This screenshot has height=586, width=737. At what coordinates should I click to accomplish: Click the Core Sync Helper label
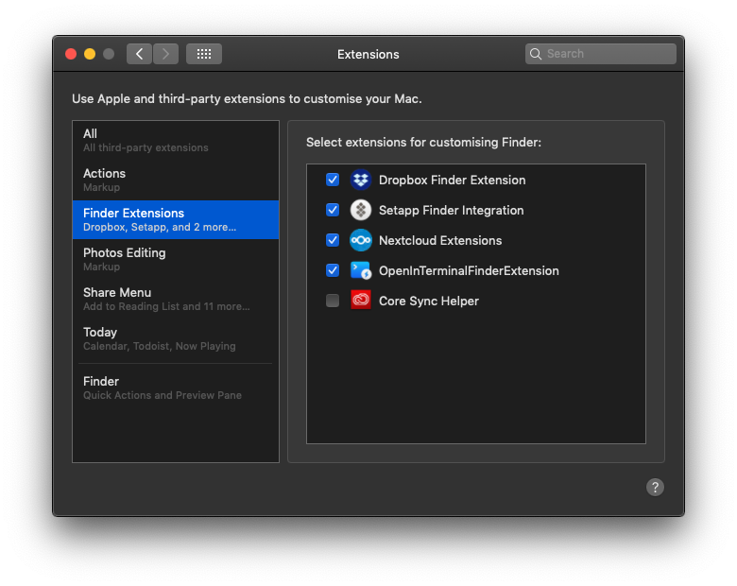[x=429, y=301]
